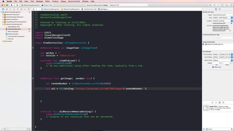Viewport: 234px width, 131px height.
Task: Open the Symbol navigator tab
Action: pos(7,9)
